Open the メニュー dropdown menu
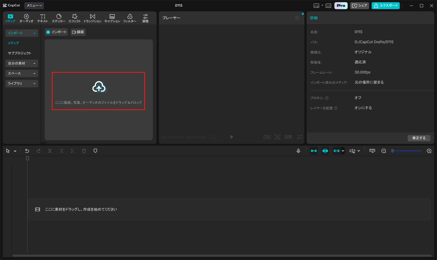The image size is (437, 260). click(34, 6)
